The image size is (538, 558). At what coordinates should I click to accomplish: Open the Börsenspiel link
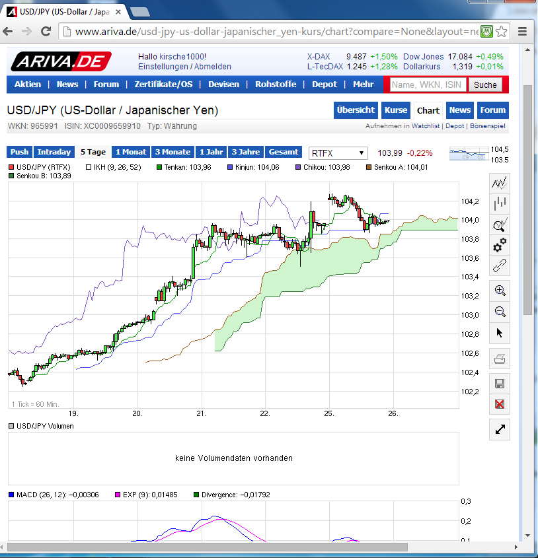point(487,126)
